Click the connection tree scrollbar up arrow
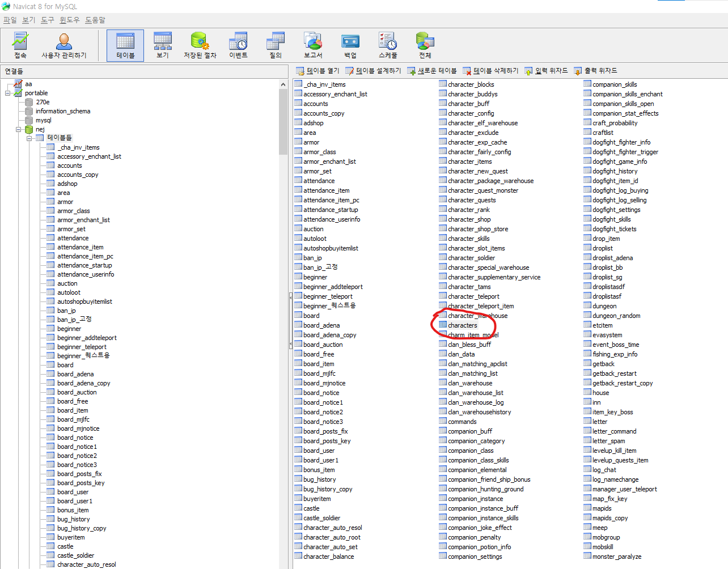Image resolution: width=728 pixels, height=569 pixels. coord(283,84)
